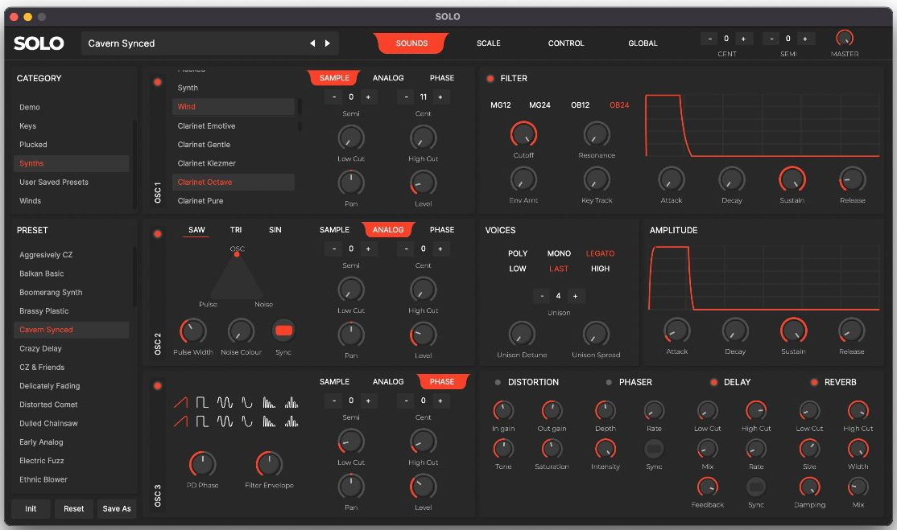Open the SOUNDS tab
This screenshot has height=530, width=897.
[x=411, y=43]
